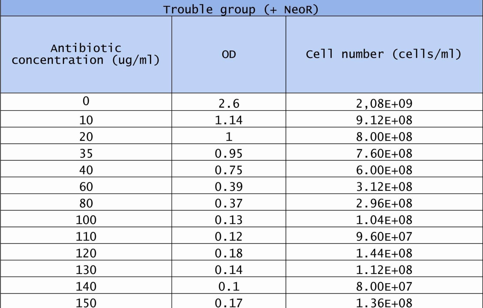Click the concentration cell showing 35
The height and width of the screenshot is (308, 483).
[86, 153]
